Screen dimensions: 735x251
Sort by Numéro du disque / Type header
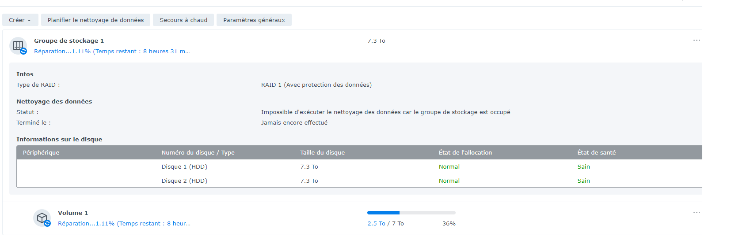tap(198, 153)
